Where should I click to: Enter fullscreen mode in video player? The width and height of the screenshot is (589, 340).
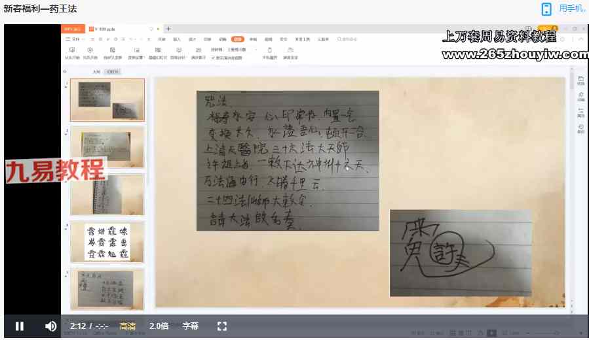[x=221, y=326]
